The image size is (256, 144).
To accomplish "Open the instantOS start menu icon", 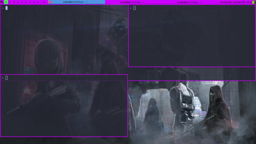I will pos(2,2).
